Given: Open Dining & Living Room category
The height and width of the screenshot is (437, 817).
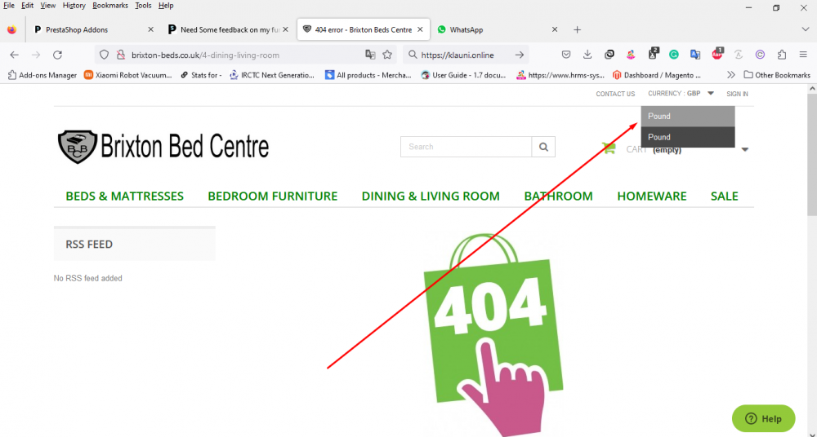Looking at the screenshot, I should (431, 196).
